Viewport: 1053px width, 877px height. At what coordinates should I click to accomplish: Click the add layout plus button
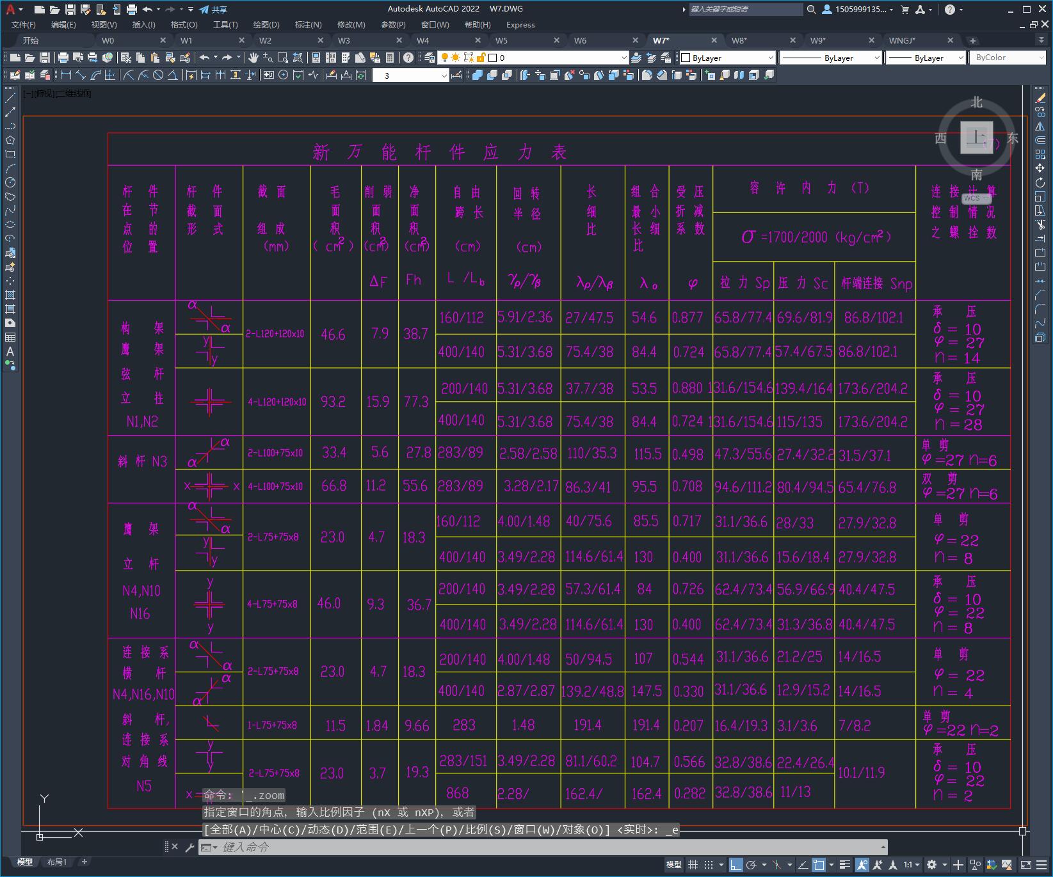tap(84, 862)
